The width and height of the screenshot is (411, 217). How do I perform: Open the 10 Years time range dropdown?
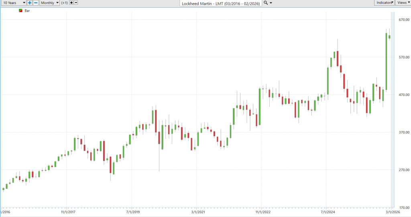(13, 3)
